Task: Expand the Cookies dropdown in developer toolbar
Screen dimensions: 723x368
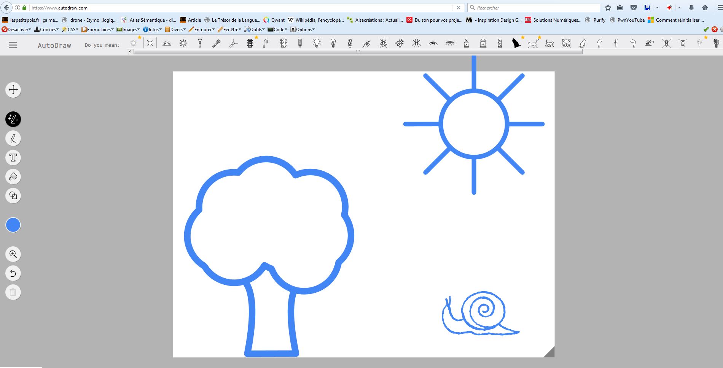Action: [46, 29]
